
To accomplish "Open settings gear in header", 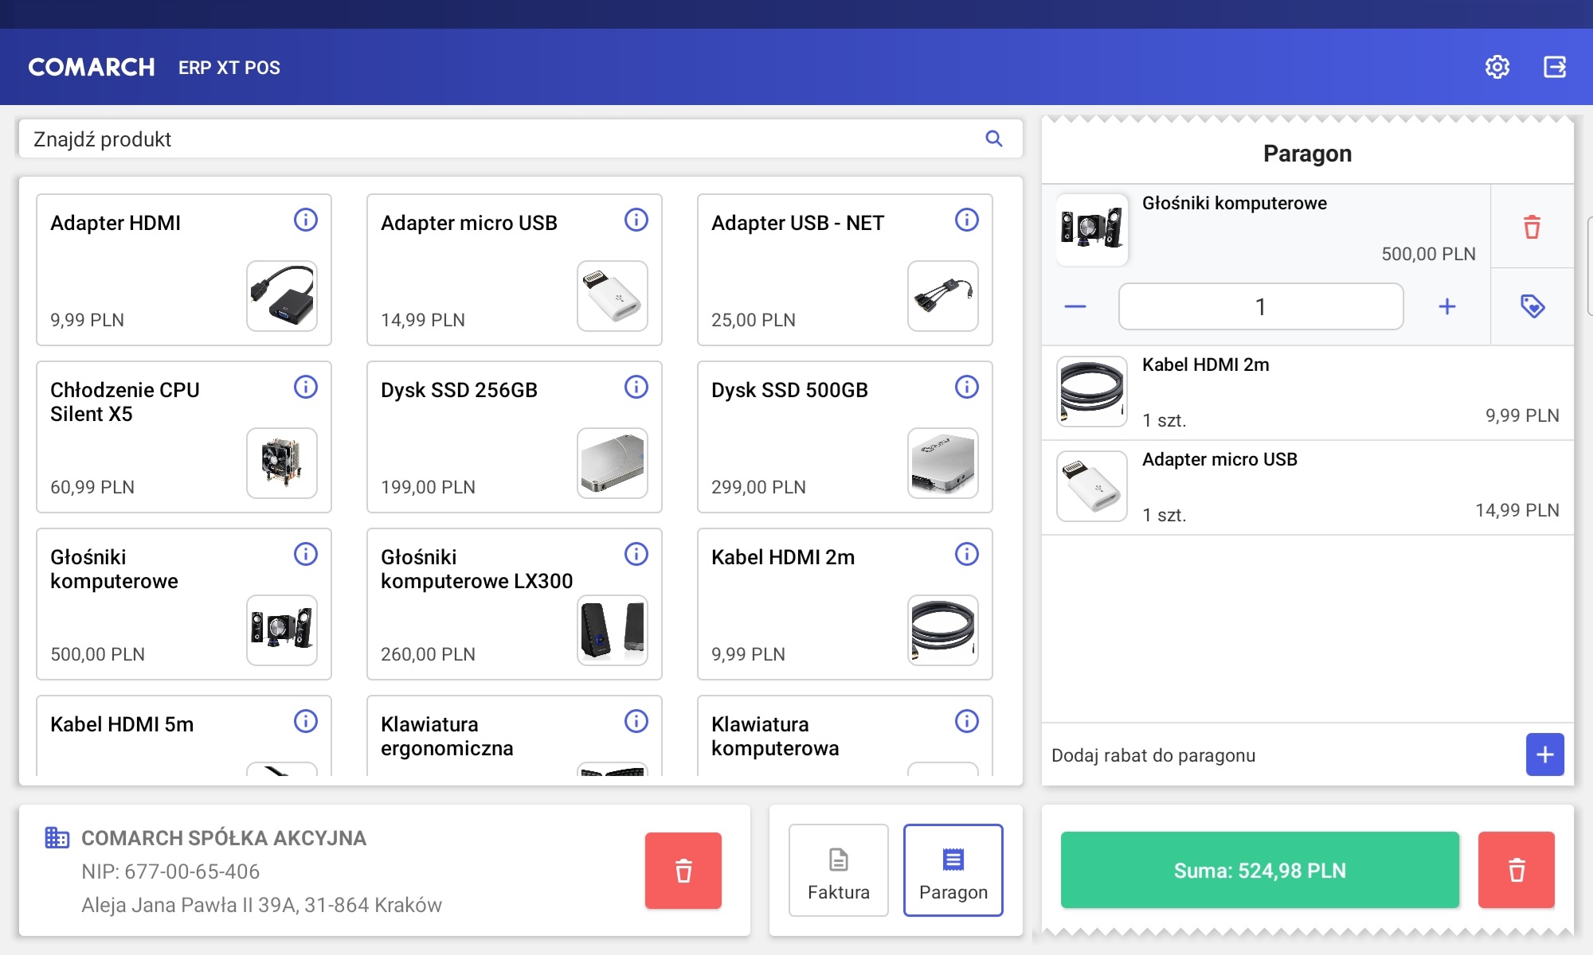I will (x=1497, y=67).
